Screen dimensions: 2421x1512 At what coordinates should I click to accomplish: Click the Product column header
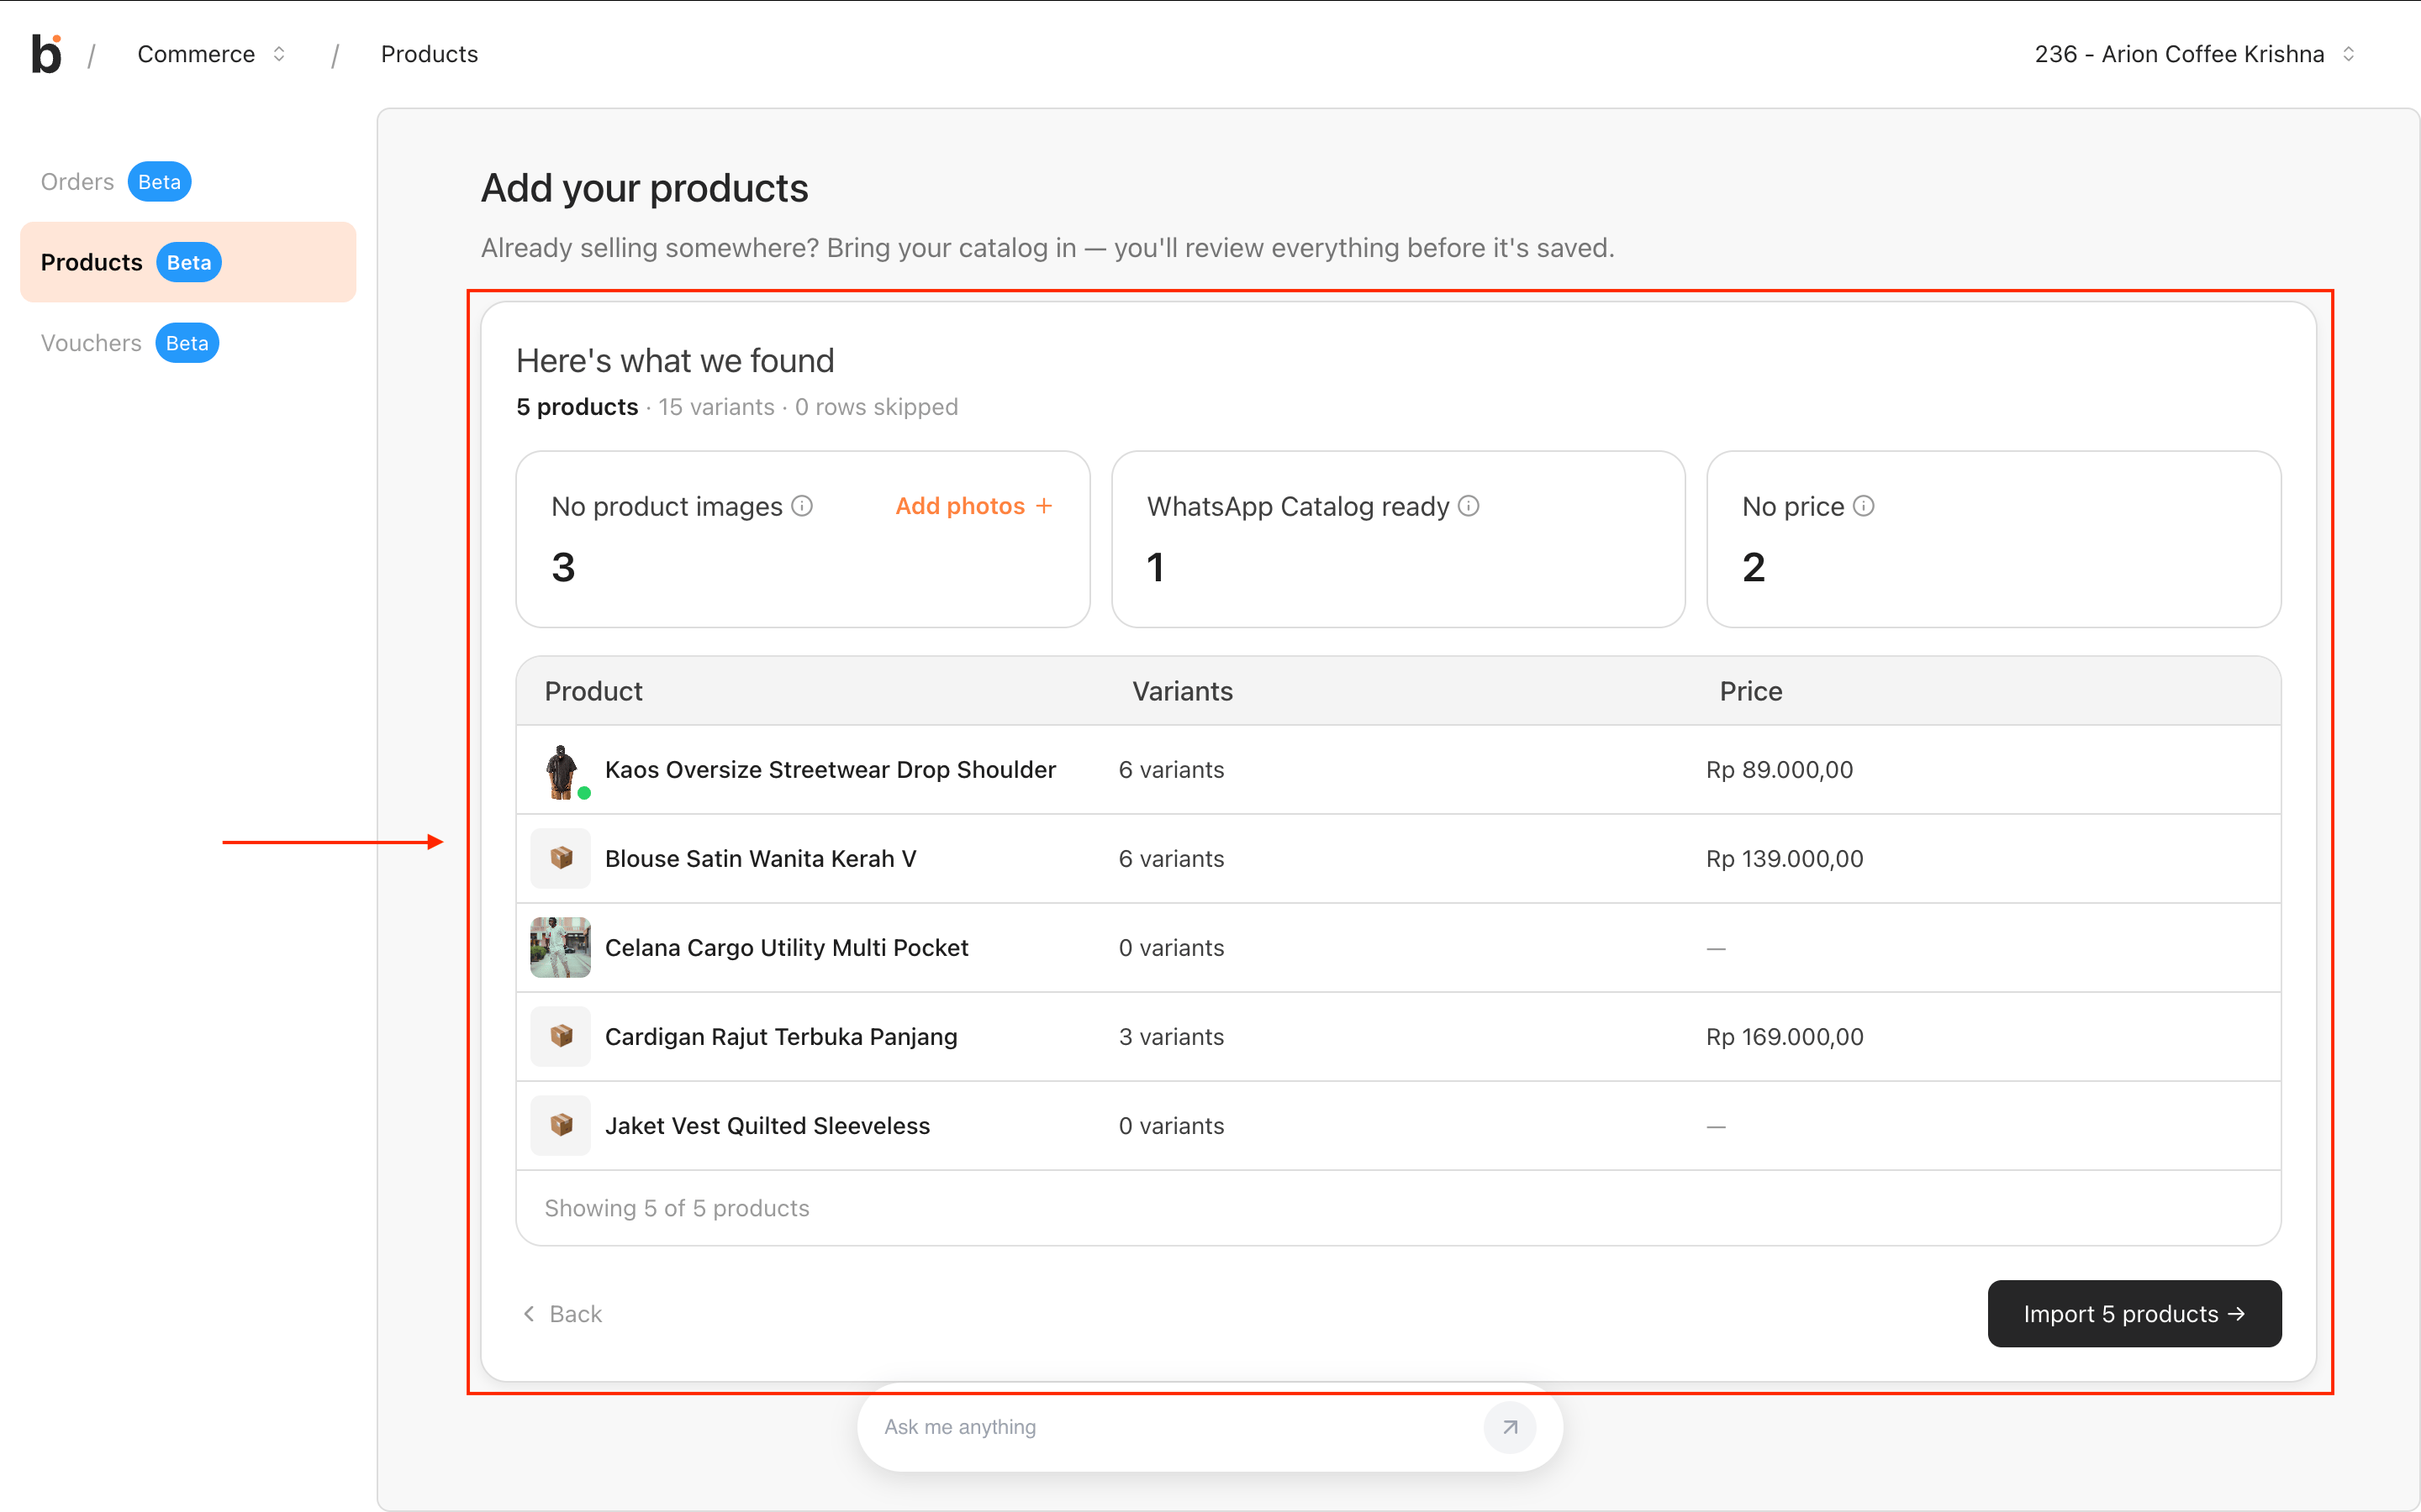(593, 691)
